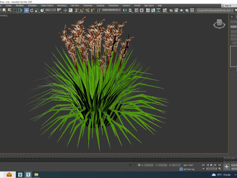Open the Rendering menu
The width and height of the screenshot is (237, 178).
[x=62, y=5]
